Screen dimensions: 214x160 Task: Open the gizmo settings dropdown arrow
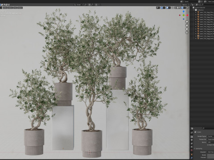coord(164,8)
